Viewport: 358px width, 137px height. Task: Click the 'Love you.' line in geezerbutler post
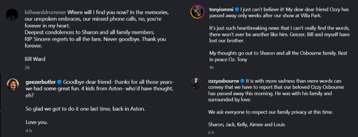pyautogui.click(x=37, y=122)
